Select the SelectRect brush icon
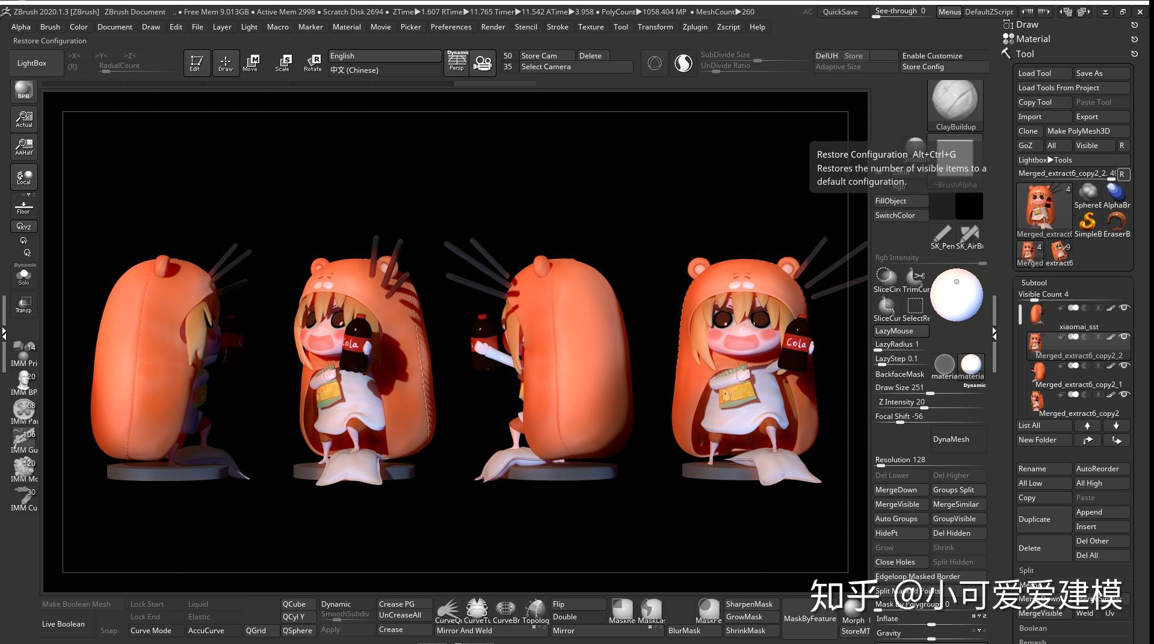This screenshot has width=1154, height=644. (x=916, y=309)
